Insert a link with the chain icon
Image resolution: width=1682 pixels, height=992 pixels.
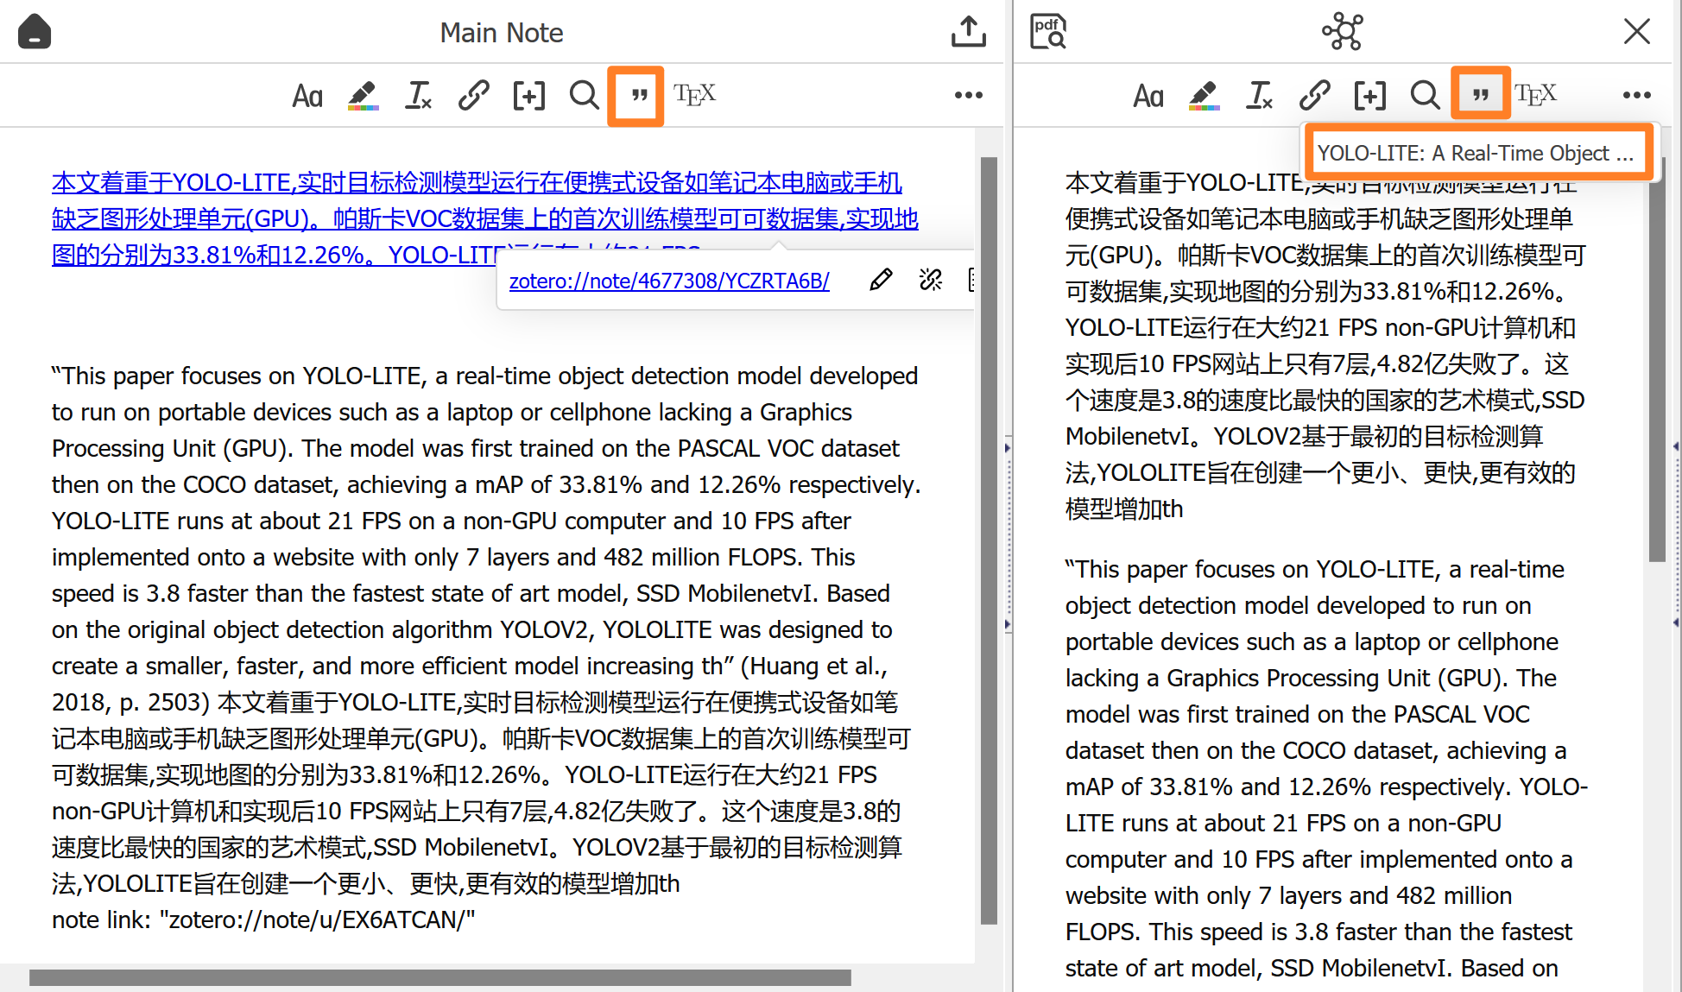click(x=473, y=96)
